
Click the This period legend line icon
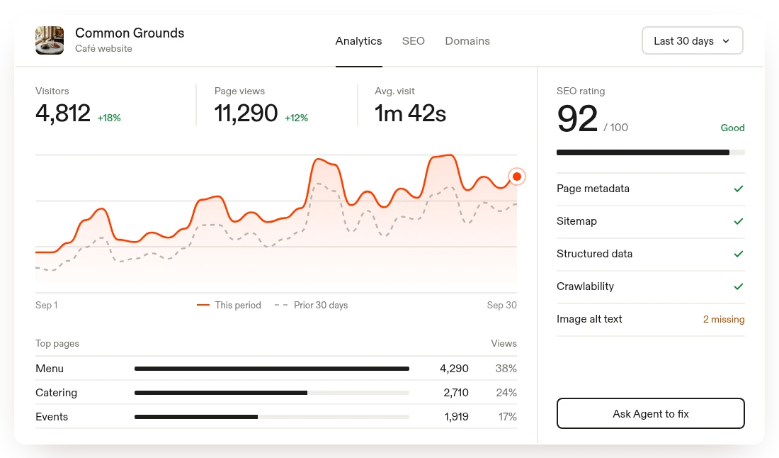[x=203, y=305]
